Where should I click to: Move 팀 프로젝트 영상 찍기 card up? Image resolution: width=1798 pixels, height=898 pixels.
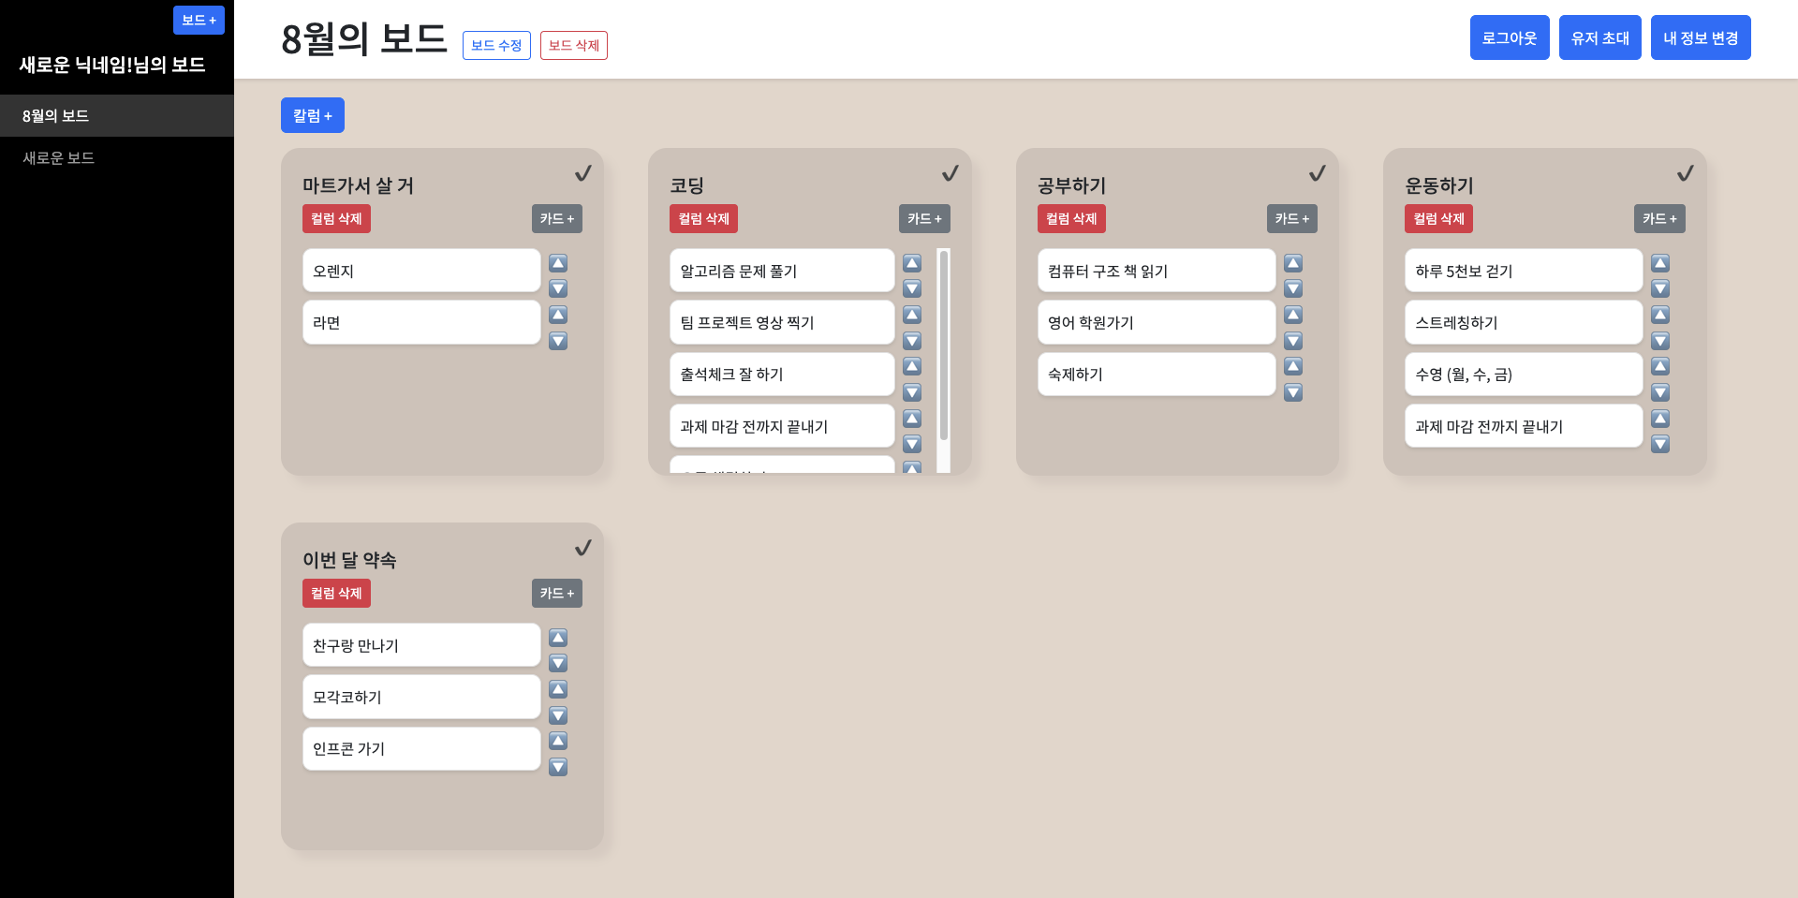pyautogui.click(x=912, y=315)
